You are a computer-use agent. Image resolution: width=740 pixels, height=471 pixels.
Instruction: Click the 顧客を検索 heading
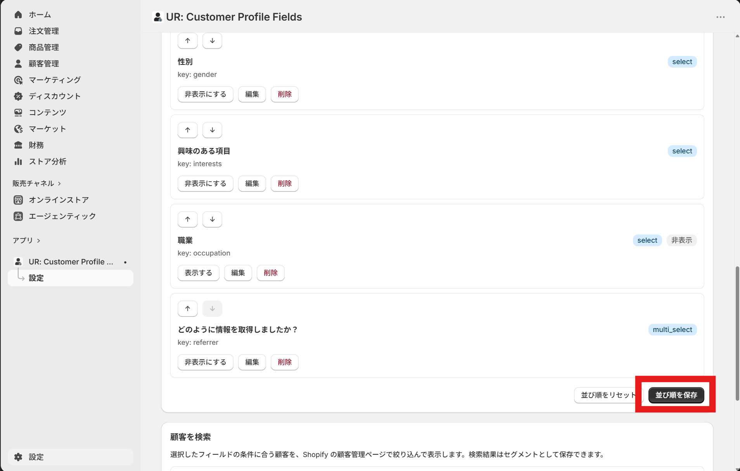pyautogui.click(x=190, y=437)
